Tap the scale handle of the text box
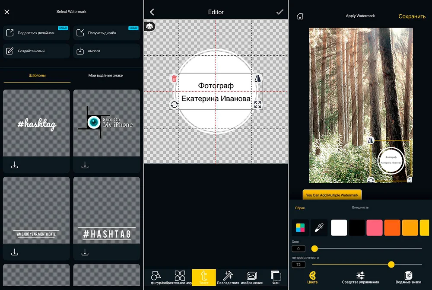The image size is (432, 290). click(257, 105)
